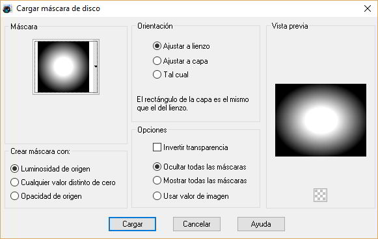This screenshot has height=239, width=378.
Task: Click the Vista previa mask image
Action: pos(321,120)
